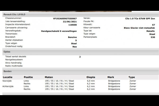This screenshot has width=159, height=106.
Task: Click the Blanc Glacier niet-metaallak colour value
Action: tap(139, 28)
